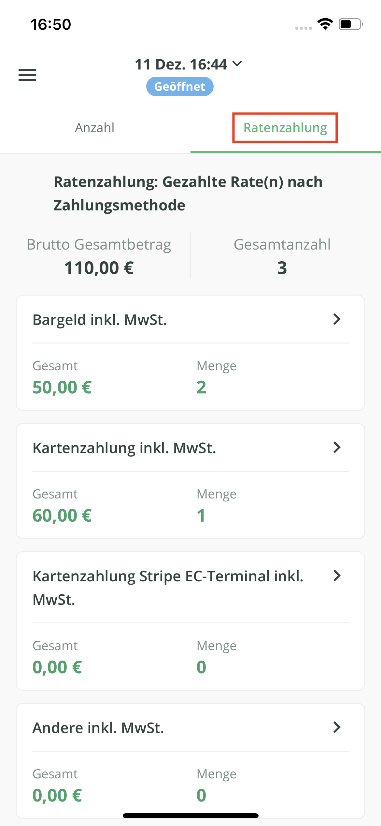Click the Geöffnet status badge
This screenshot has height=826, width=381.
coord(180,86)
